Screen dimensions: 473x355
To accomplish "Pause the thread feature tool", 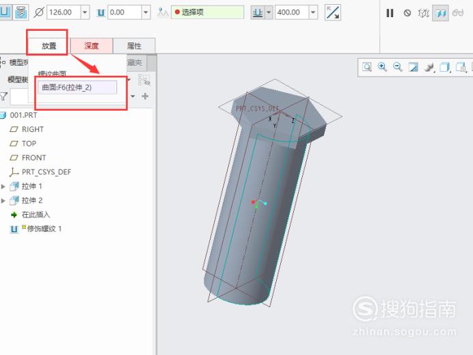I will coord(390,13).
